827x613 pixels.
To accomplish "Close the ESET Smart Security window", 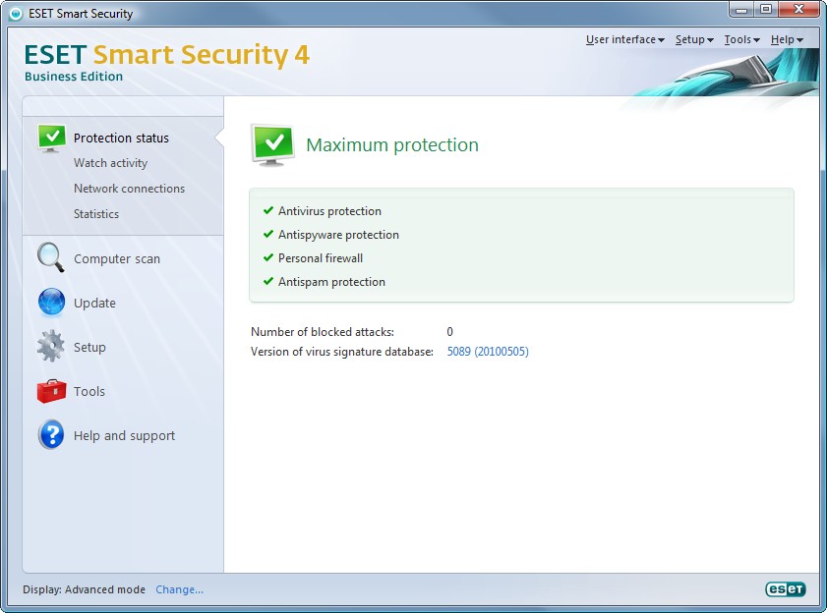I will (x=798, y=10).
